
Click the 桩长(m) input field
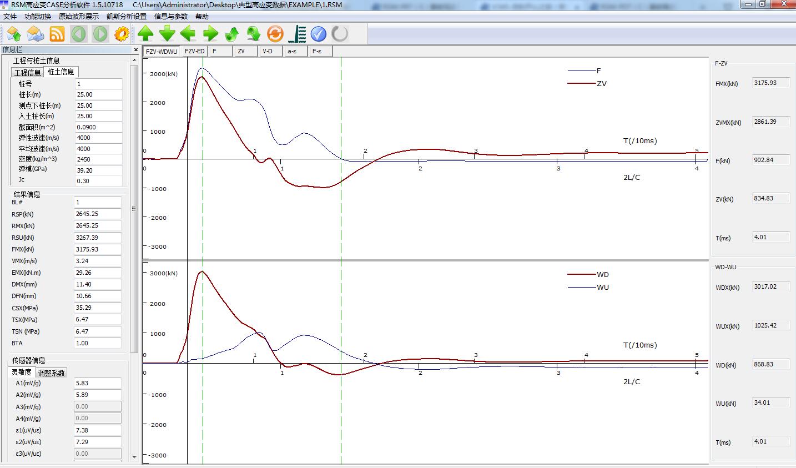pyautogui.click(x=98, y=94)
